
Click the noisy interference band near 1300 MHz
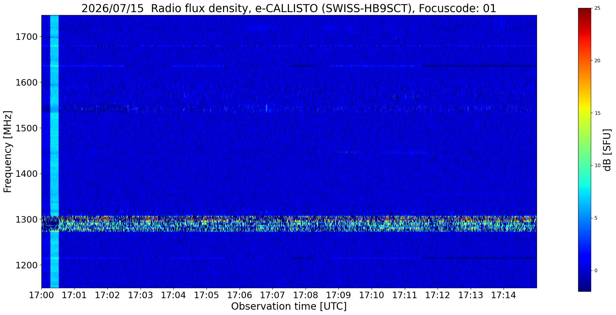(289, 224)
